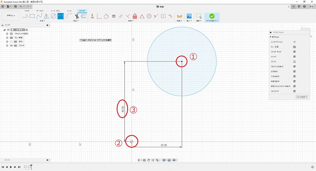Expand the ドキュメントの設定 tree node
The image size is (316, 171).
(x=7, y=34)
